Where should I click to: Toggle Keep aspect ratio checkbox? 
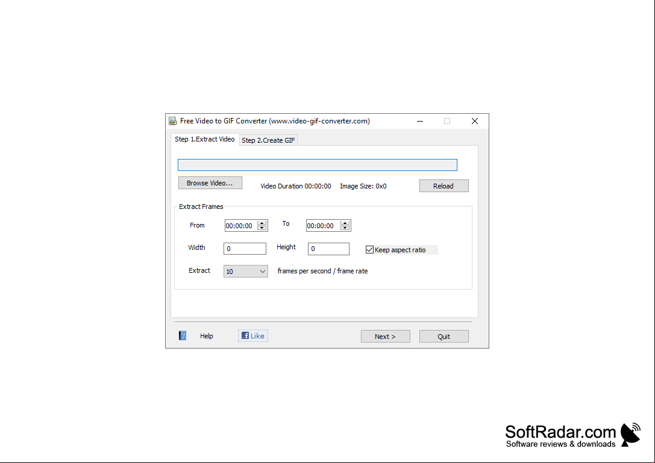[x=369, y=250]
